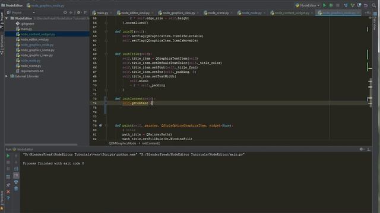Click up-arrow stack trace icon in Run panel

click(x=16, y=156)
